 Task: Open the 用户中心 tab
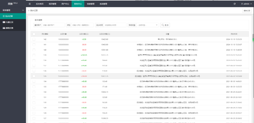tap(65, 4)
